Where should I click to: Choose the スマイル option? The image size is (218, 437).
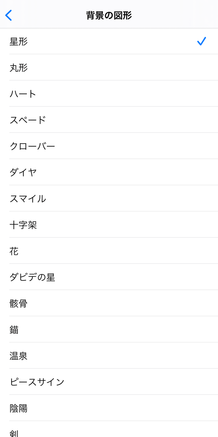coord(109,199)
